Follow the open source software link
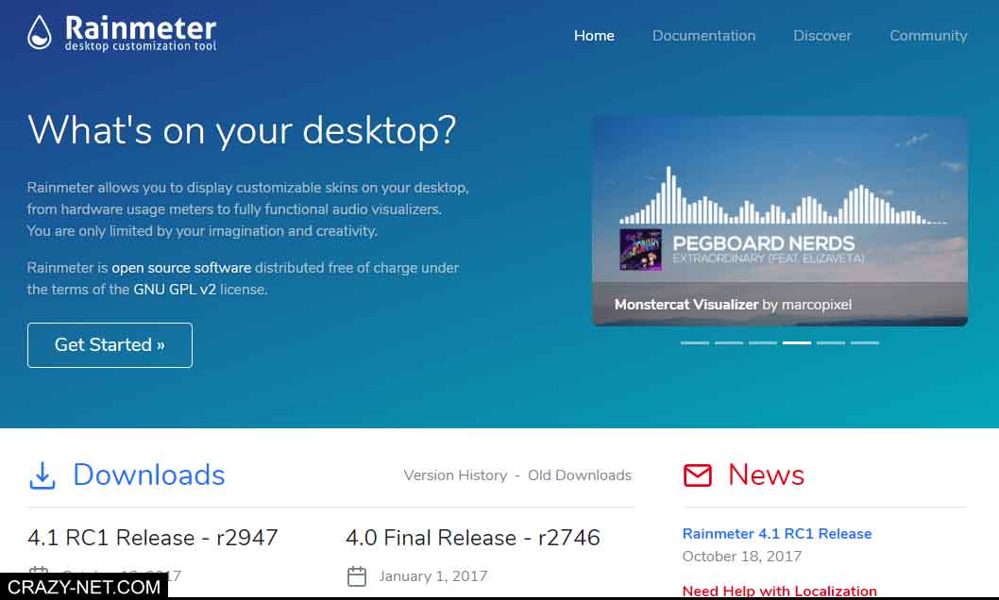999x600 pixels. (181, 268)
